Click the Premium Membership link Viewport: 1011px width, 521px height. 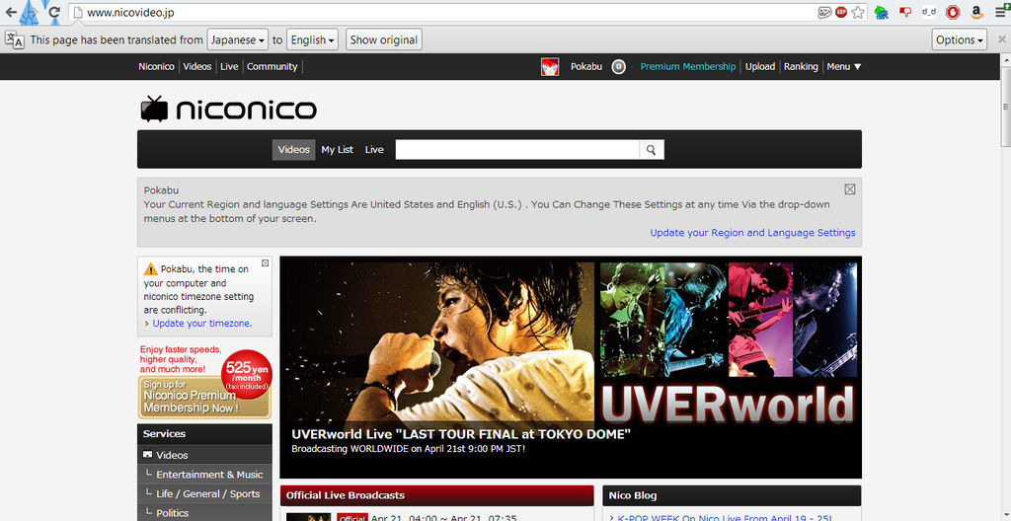pyautogui.click(x=687, y=66)
